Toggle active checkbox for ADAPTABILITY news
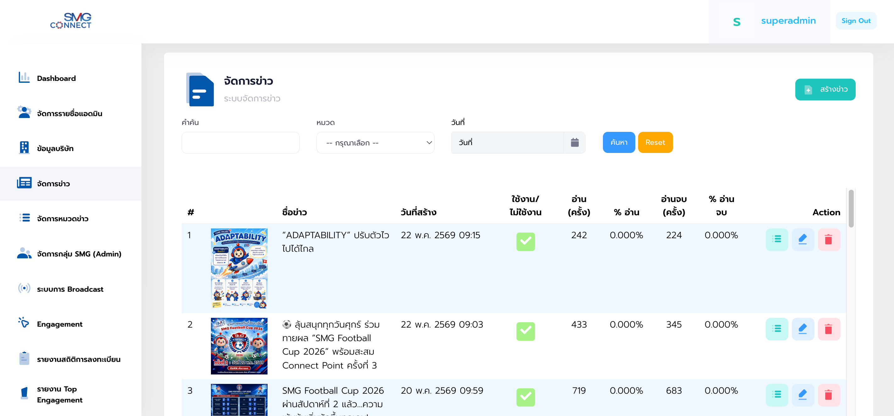The width and height of the screenshot is (894, 416). coord(526,242)
